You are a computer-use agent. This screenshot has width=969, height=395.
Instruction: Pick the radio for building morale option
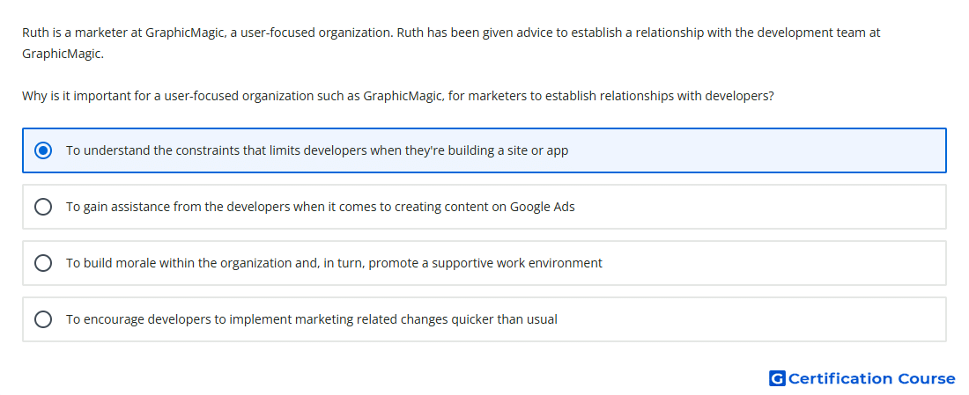(43, 263)
